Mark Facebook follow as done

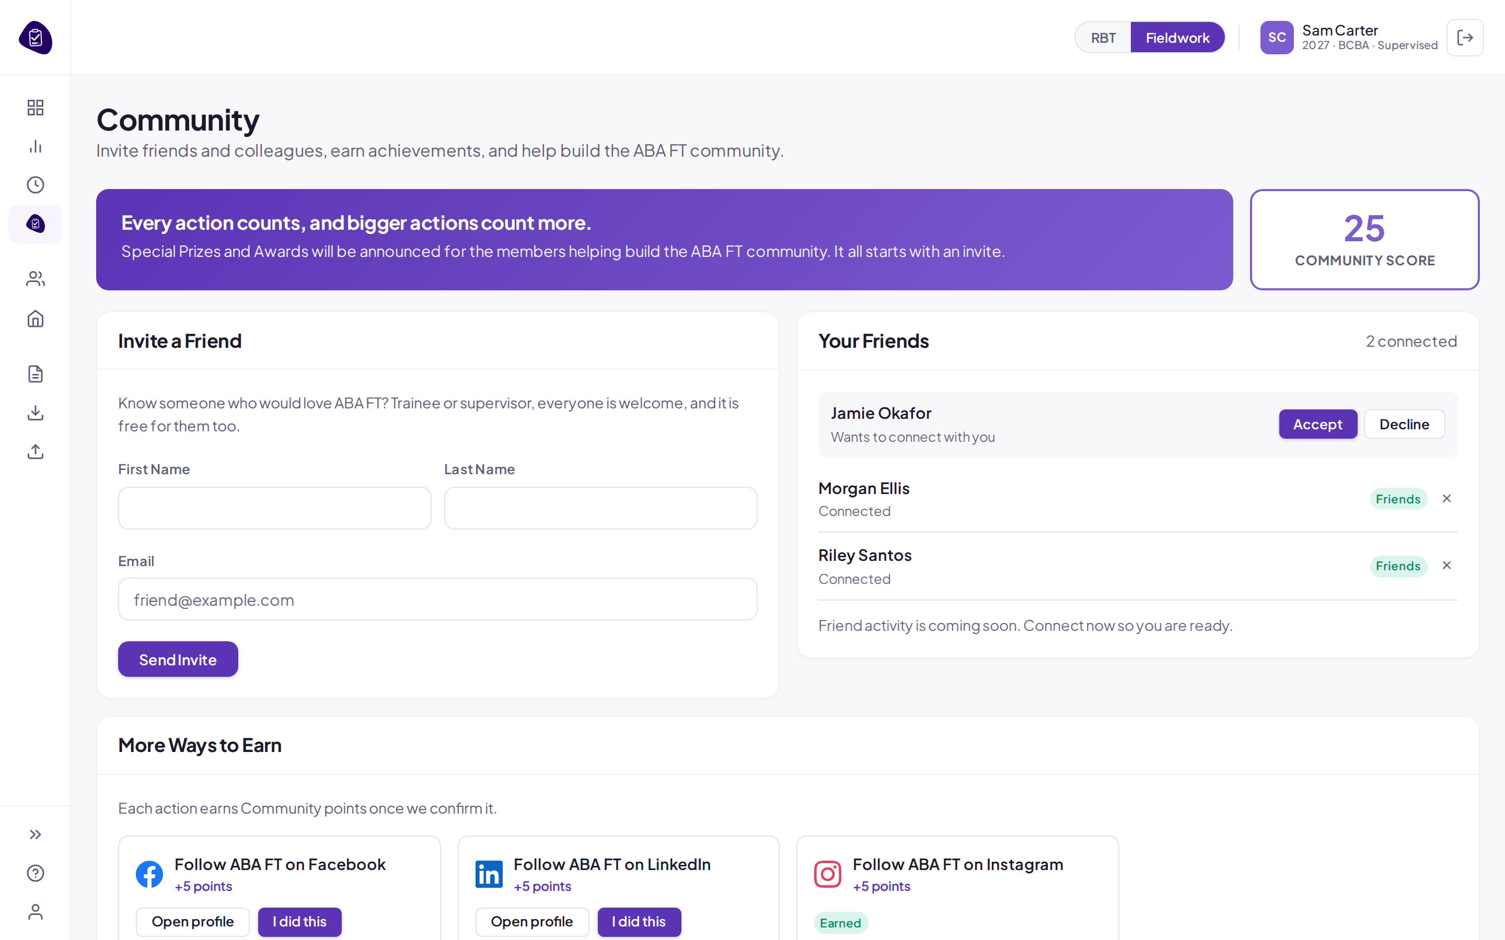click(x=300, y=921)
